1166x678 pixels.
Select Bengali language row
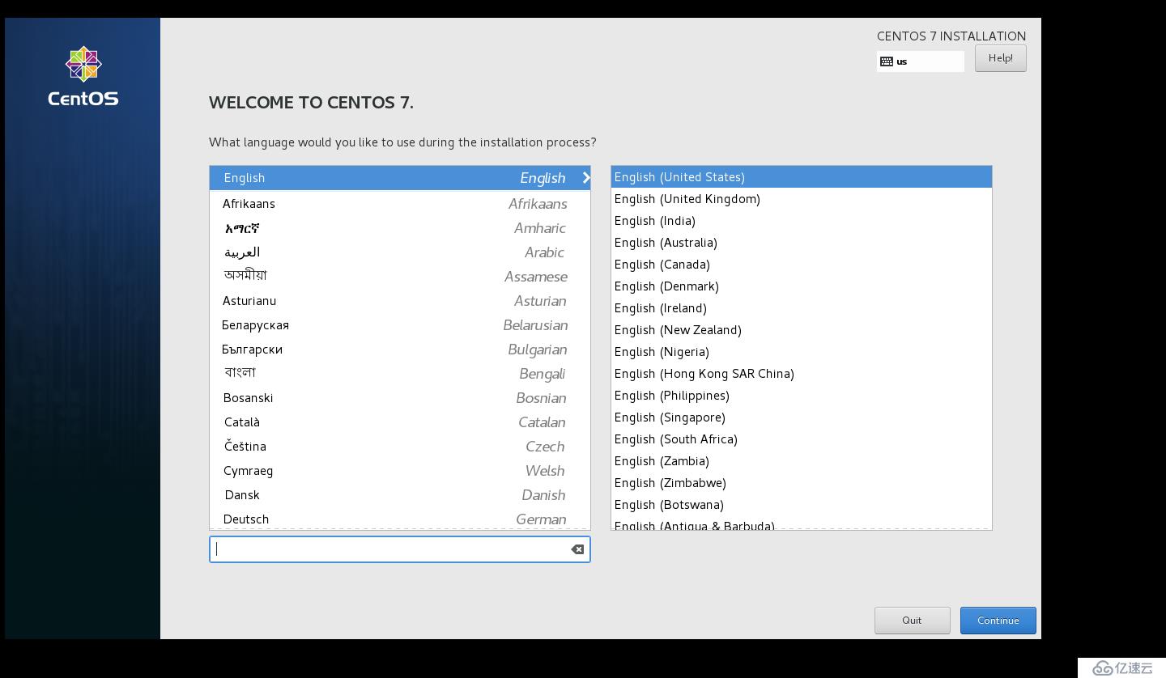coord(400,374)
